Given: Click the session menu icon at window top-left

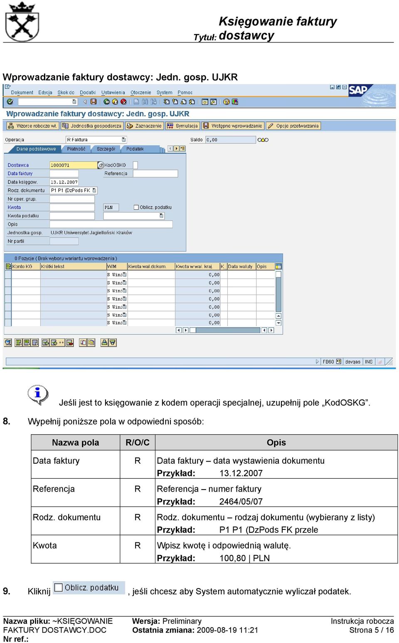Looking at the screenshot, I should (x=7, y=87).
